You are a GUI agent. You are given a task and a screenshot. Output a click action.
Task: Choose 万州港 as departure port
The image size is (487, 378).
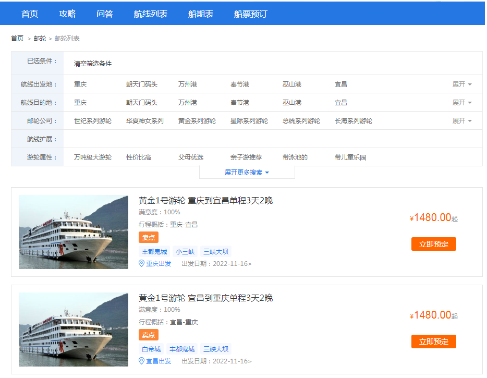pos(188,84)
